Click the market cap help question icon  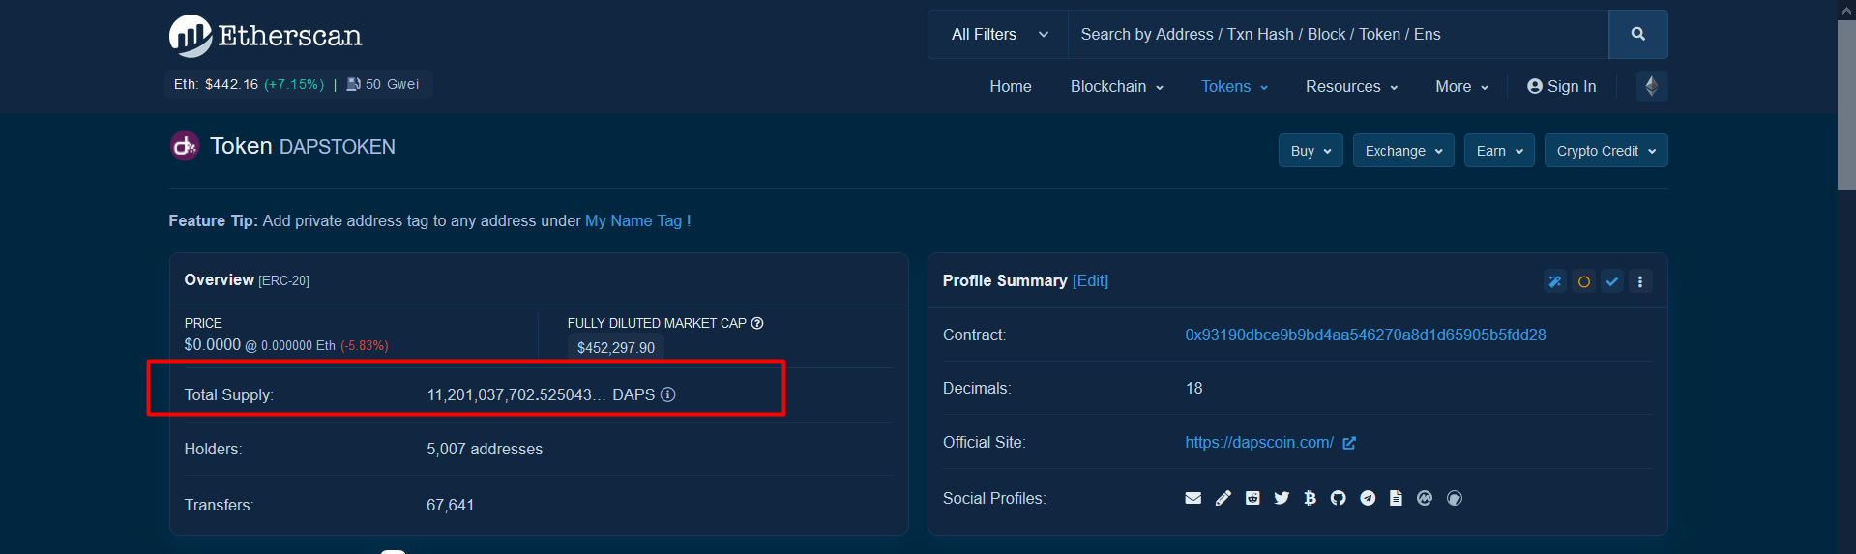pos(757,323)
